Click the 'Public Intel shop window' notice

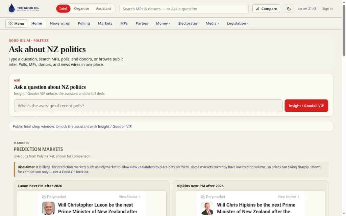click(x=171, y=127)
